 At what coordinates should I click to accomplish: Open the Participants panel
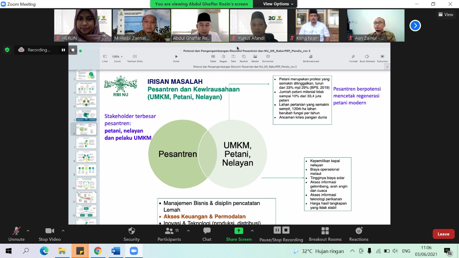tap(169, 231)
